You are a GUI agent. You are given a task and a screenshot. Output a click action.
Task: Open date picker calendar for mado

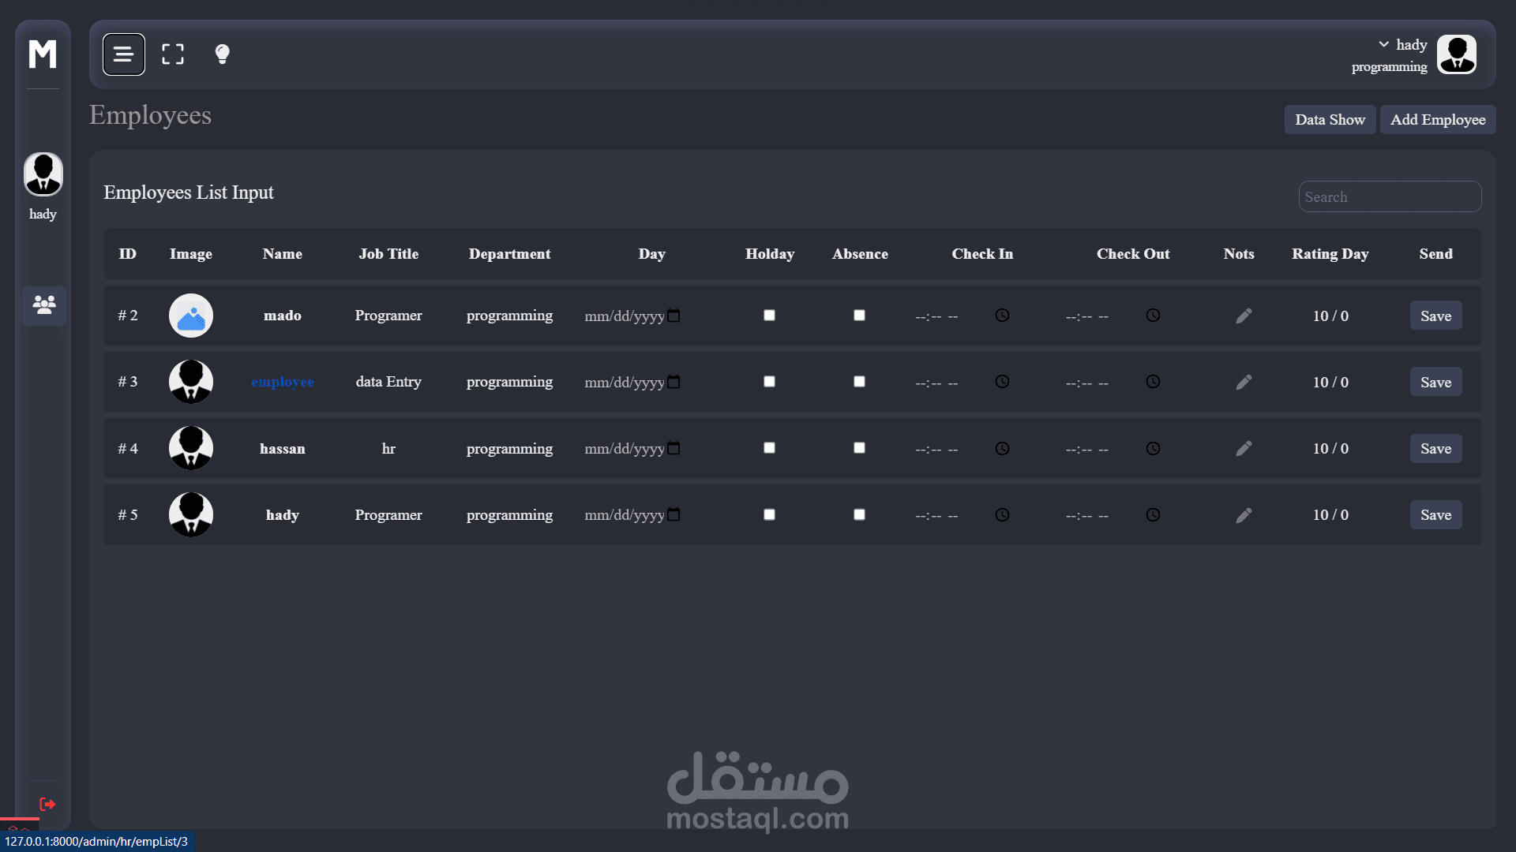click(674, 316)
